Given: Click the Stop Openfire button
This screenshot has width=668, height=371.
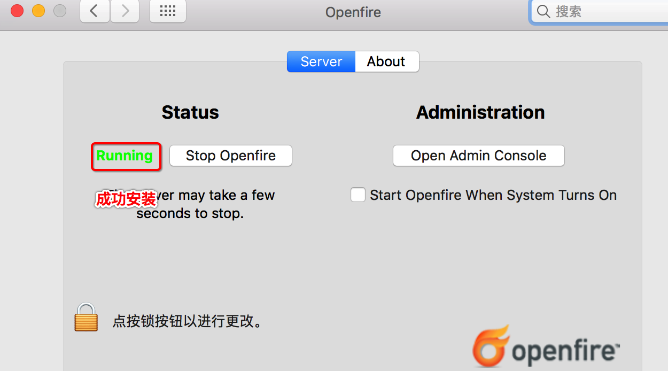Looking at the screenshot, I should pyautogui.click(x=231, y=156).
